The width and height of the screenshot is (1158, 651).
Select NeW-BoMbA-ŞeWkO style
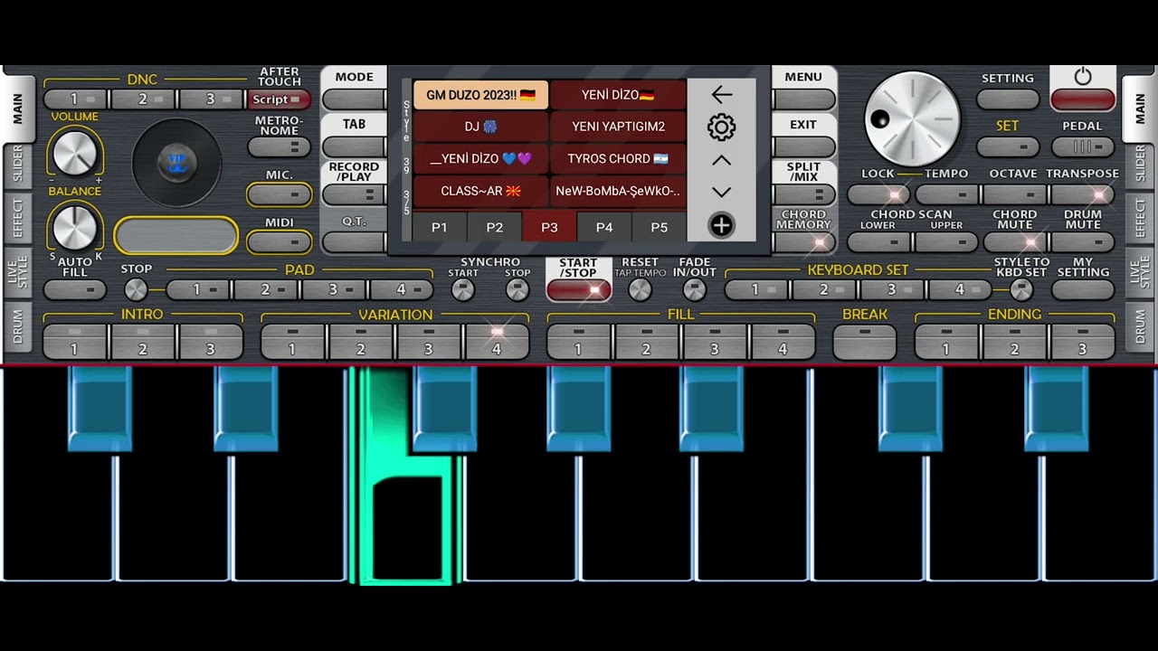[618, 191]
